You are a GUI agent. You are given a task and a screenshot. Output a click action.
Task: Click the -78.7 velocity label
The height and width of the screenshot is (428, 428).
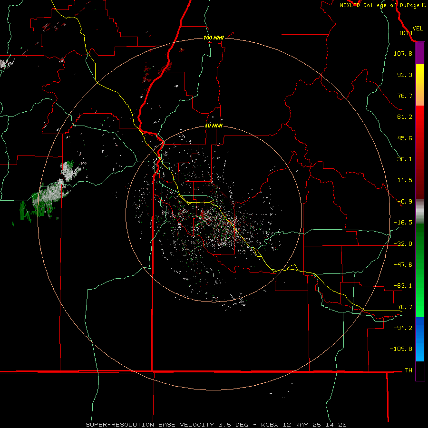click(x=403, y=307)
